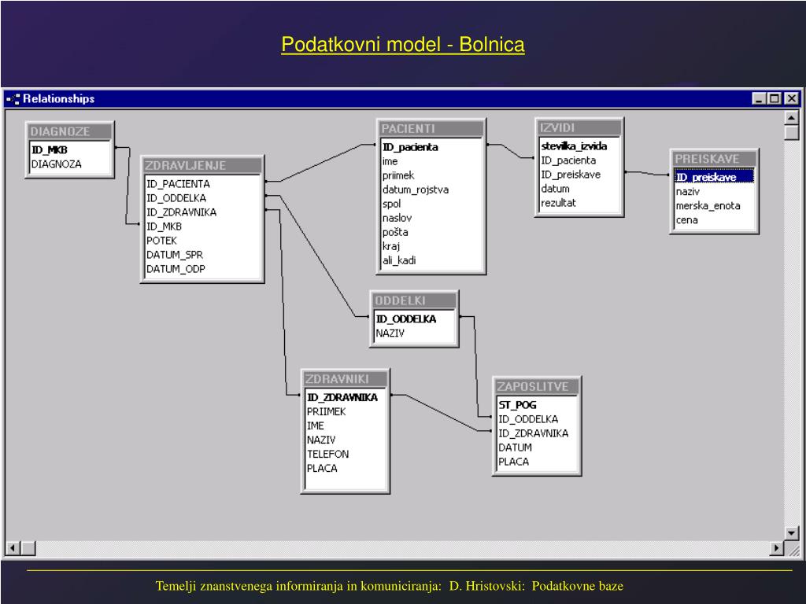Image resolution: width=806 pixels, height=604 pixels.
Task: Close the Relationships window
Action: click(x=792, y=98)
